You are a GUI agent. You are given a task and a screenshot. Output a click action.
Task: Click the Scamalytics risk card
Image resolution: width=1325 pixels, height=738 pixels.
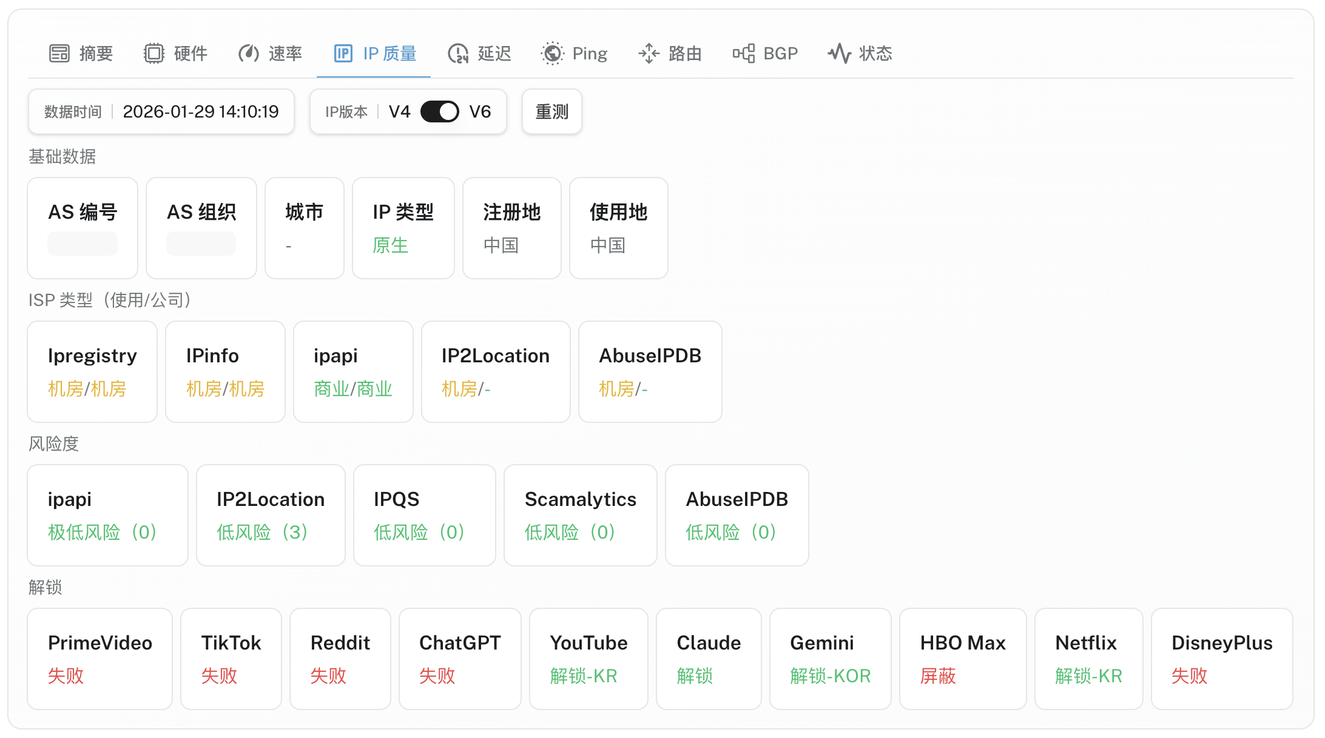pos(580,515)
